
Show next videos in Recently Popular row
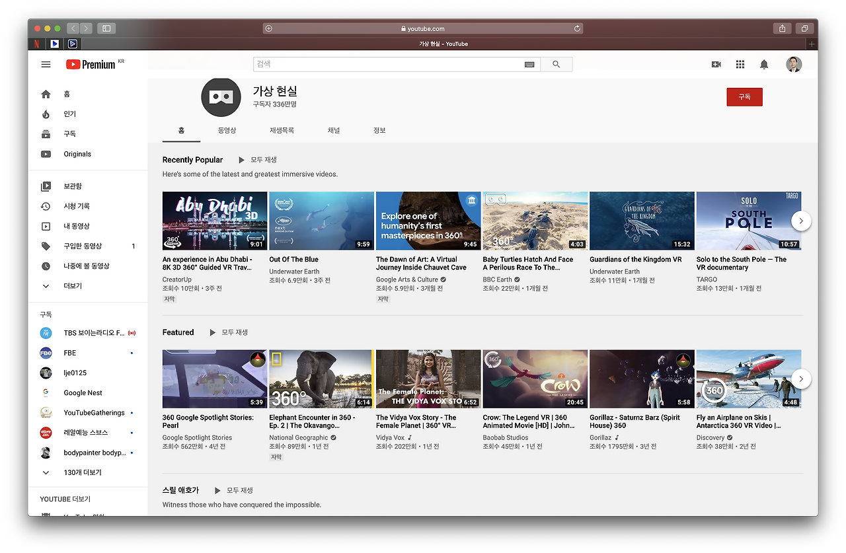(x=801, y=221)
